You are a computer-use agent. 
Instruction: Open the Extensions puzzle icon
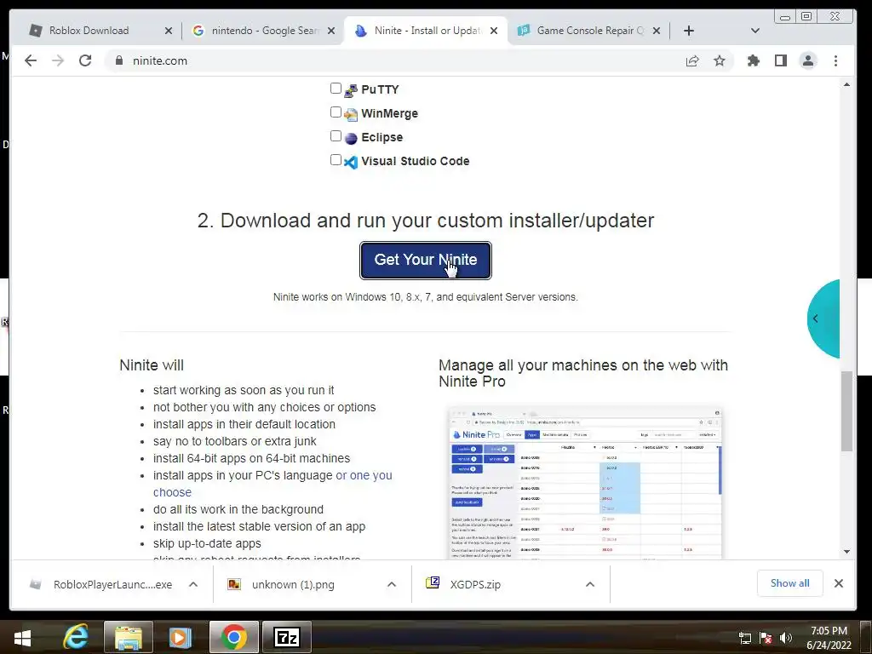click(x=754, y=60)
